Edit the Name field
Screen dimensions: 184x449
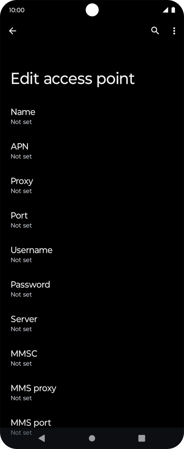tap(92, 116)
